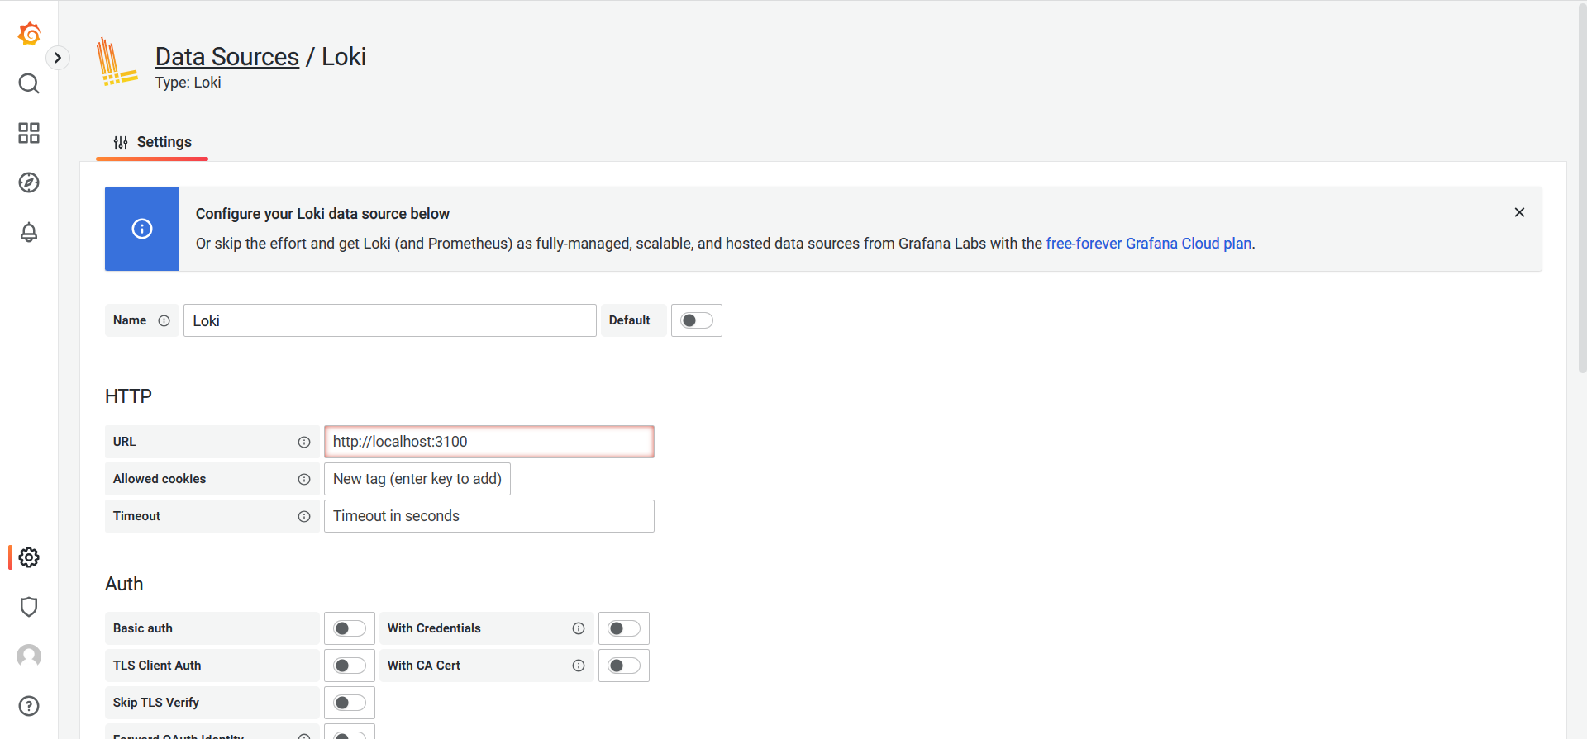
Task: Click Timeout info icon
Action: pyautogui.click(x=304, y=516)
